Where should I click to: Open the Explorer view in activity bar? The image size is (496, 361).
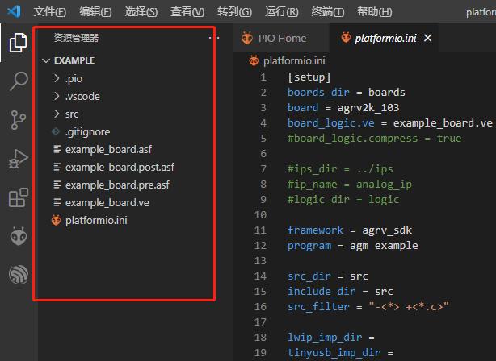[x=18, y=43]
